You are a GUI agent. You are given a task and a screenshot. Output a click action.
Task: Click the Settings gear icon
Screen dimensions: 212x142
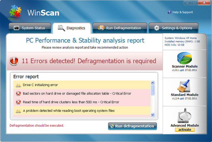[x=157, y=28]
